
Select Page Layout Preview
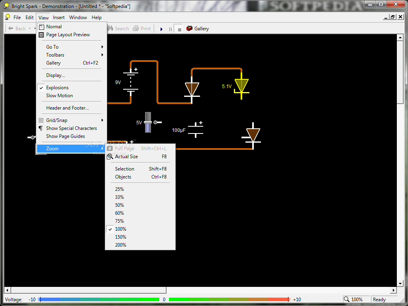(68, 35)
